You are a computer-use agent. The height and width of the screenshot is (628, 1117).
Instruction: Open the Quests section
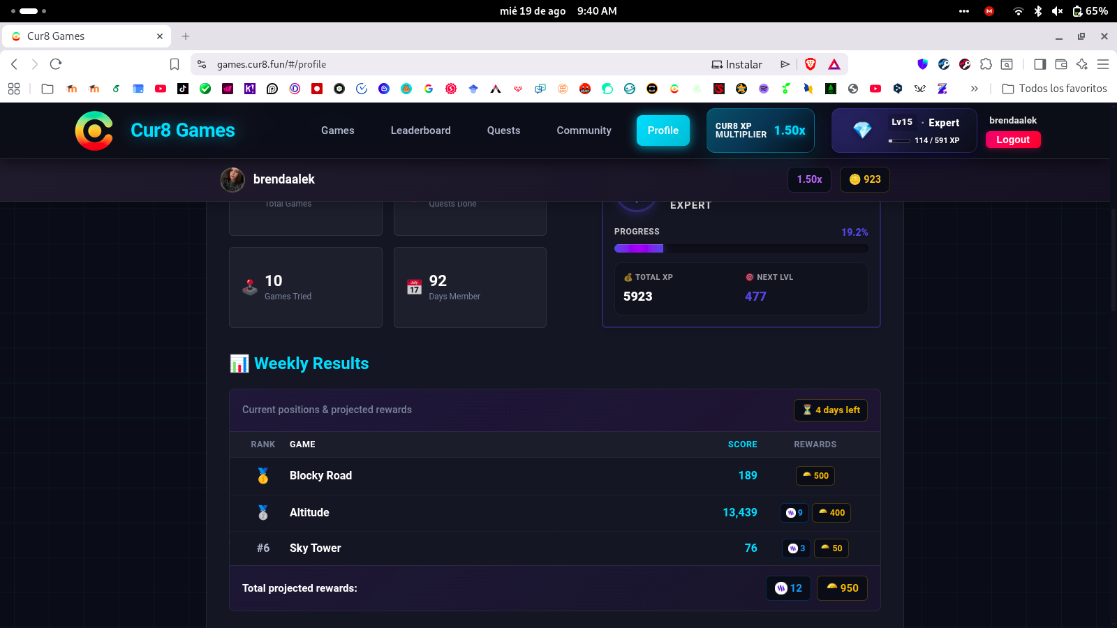pos(504,130)
